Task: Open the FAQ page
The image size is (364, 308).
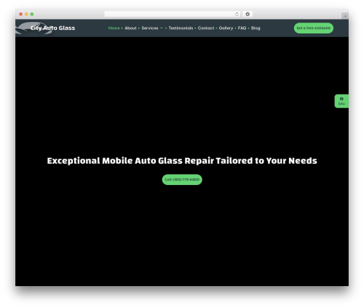Action: pyautogui.click(x=242, y=28)
